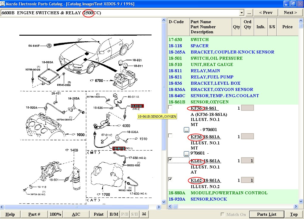304x219 pixels.
Task: Uncheck the KL62-18-861A part checkbox
Action: 170,179
